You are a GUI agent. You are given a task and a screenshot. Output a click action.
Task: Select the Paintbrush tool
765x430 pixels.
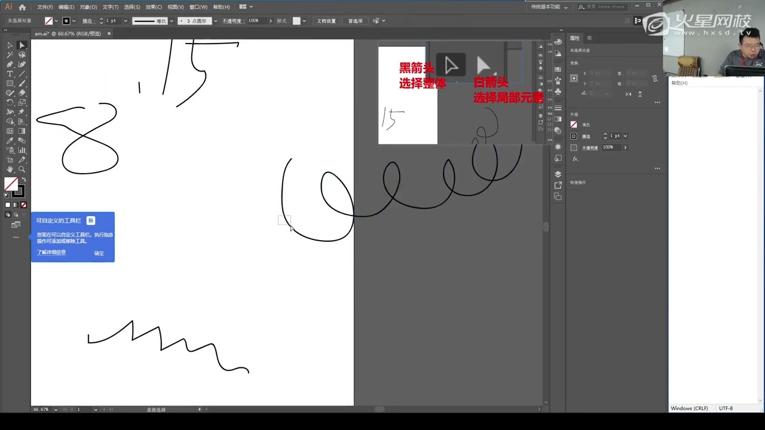[x=22, y=84]
